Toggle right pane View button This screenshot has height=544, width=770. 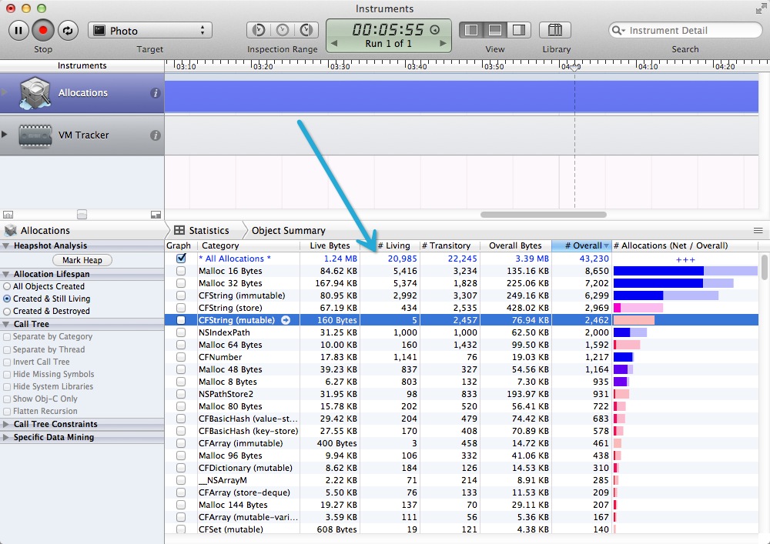pos(518,31)
